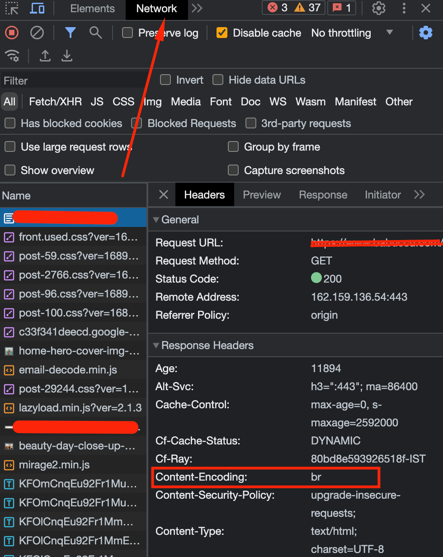Stop recording network log

(12, 33)
